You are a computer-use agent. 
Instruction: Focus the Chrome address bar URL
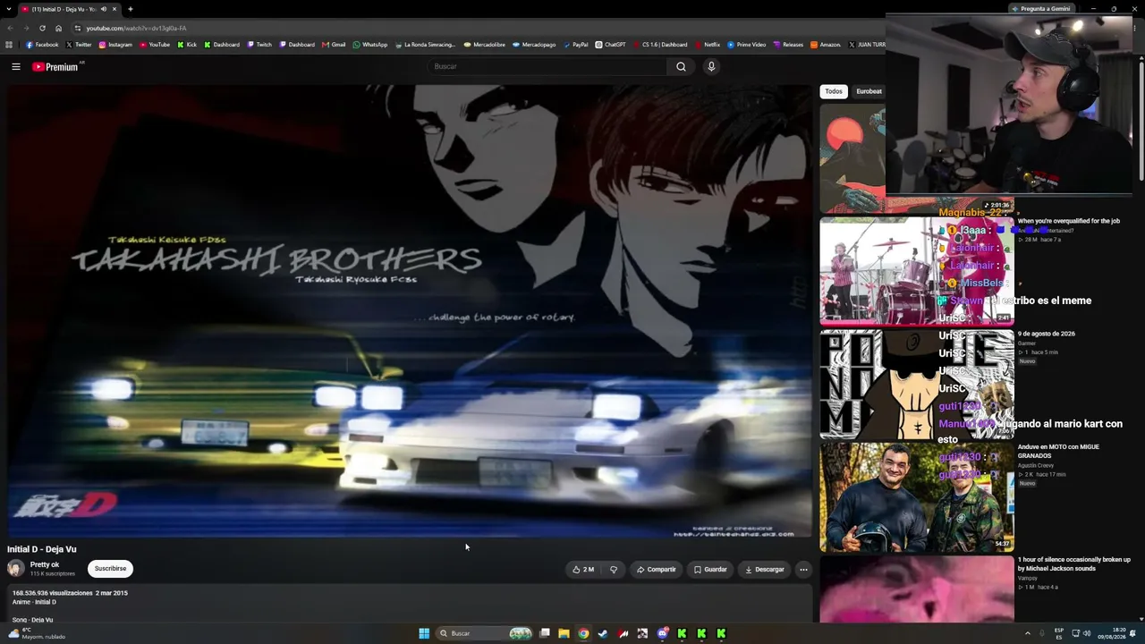[x=136, y=29]
